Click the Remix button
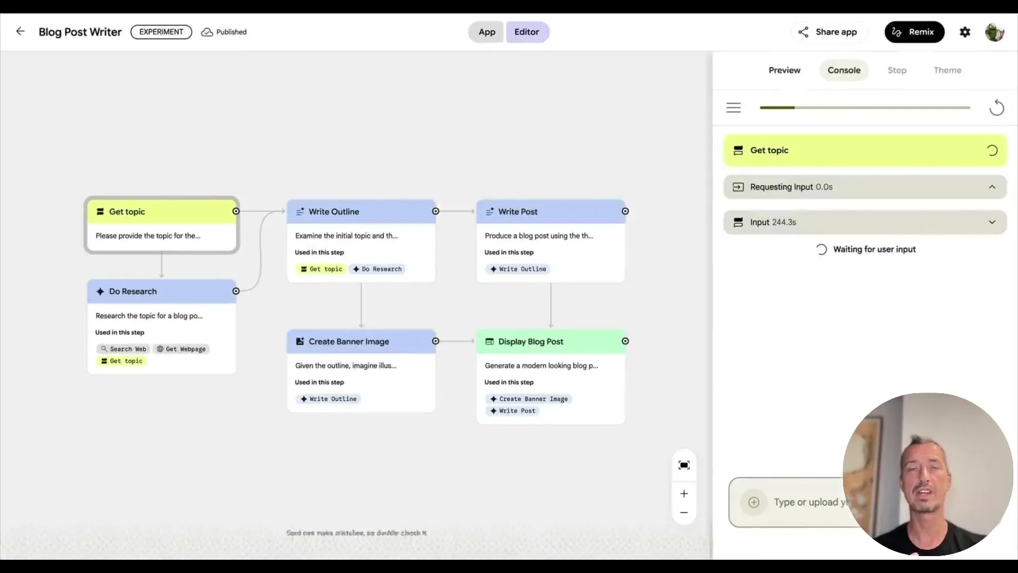 click(915, 32)
